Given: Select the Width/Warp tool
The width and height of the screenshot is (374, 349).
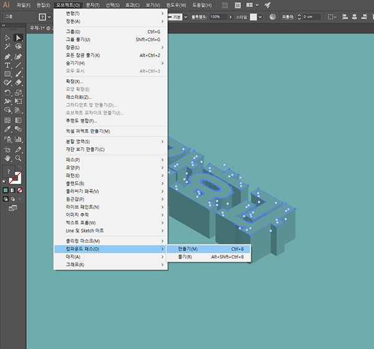Looking at the screenshot, I should [x=7, y=101].
